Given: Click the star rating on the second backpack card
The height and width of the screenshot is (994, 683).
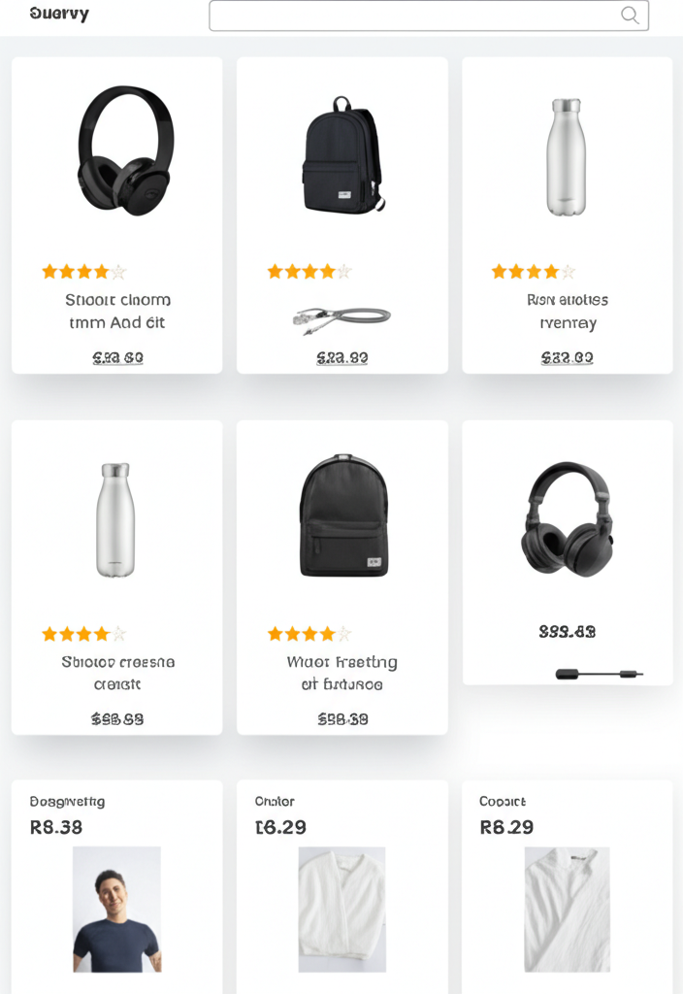Looking at the screenshot, I should pyautogui.click(x=307, y=634).
